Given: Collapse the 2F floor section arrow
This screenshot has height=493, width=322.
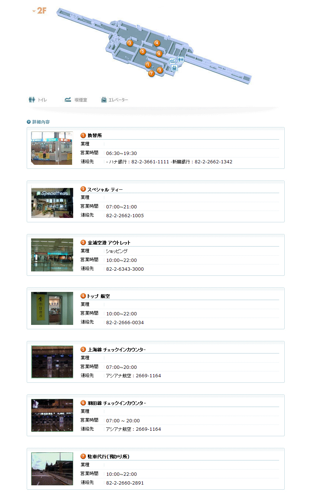Looking at the screenshot, I should coord(34,11).
